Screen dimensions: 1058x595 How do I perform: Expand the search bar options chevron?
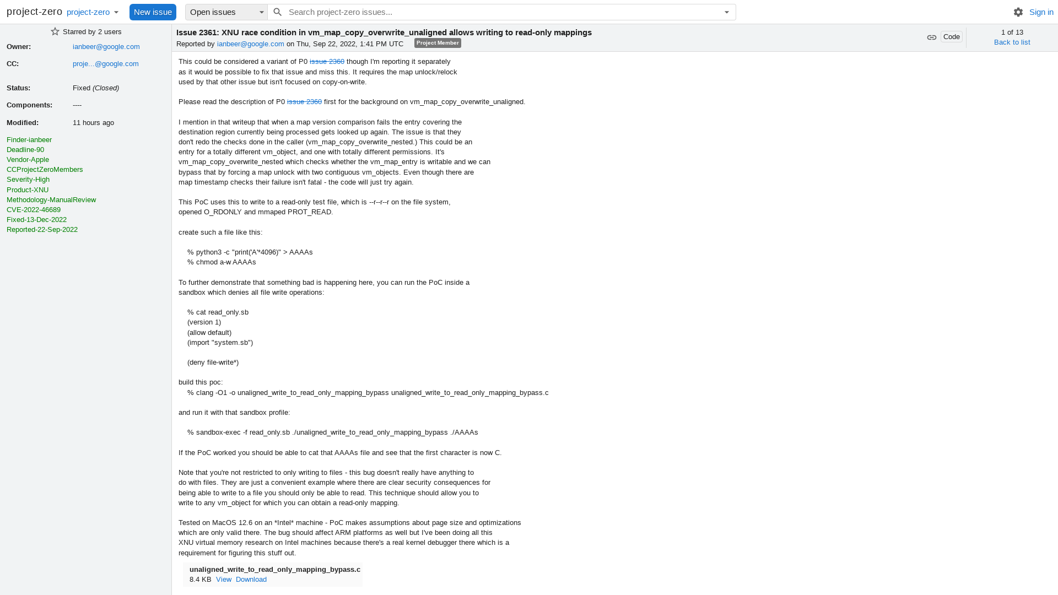point(727,12)
